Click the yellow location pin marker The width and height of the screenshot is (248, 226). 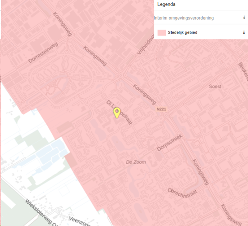(117, 113)
